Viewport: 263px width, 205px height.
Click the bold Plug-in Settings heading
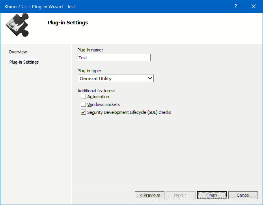68,23
